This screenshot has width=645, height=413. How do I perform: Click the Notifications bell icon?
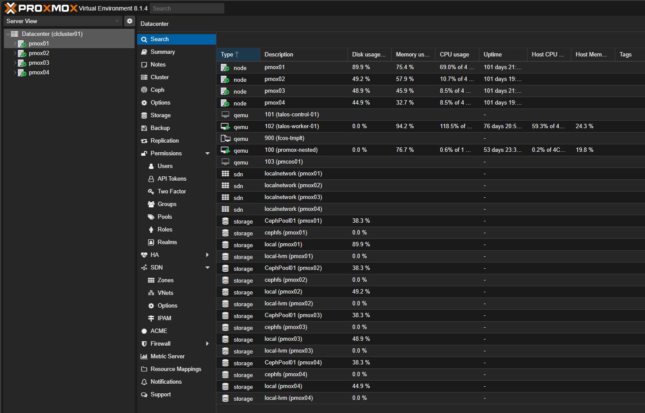click(144, 382)
